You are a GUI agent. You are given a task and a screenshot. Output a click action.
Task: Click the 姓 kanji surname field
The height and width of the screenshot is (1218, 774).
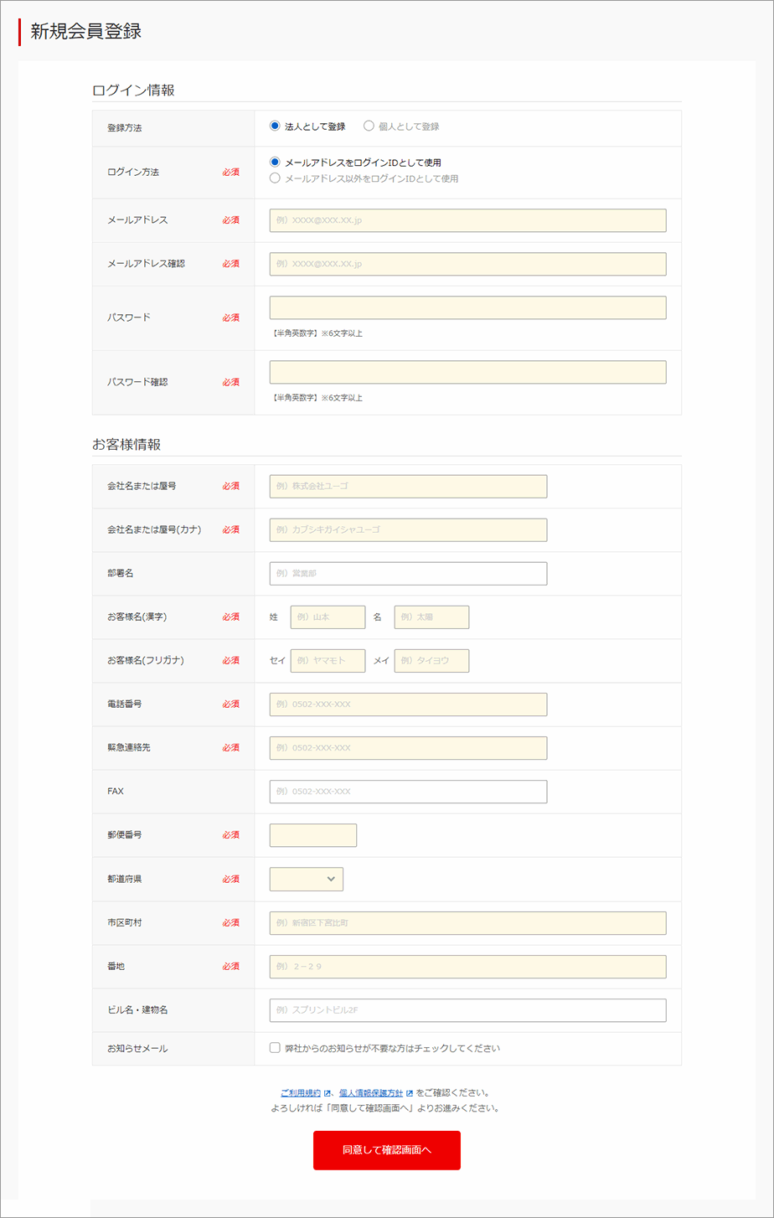pos(328,617)
